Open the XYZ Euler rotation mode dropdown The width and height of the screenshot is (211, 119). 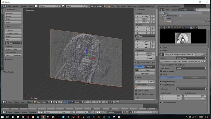(x=145, y=36)
